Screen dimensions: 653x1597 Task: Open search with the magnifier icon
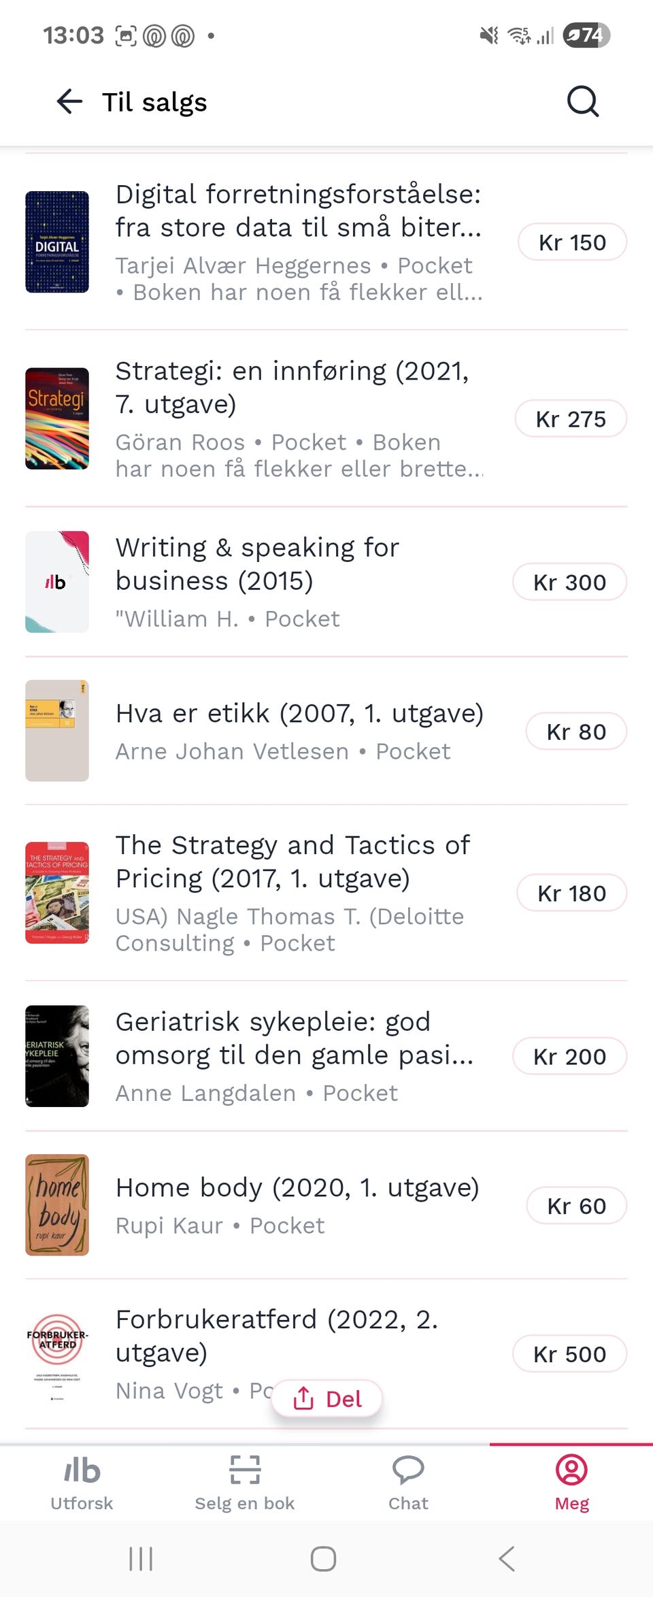tap(582, 102)
